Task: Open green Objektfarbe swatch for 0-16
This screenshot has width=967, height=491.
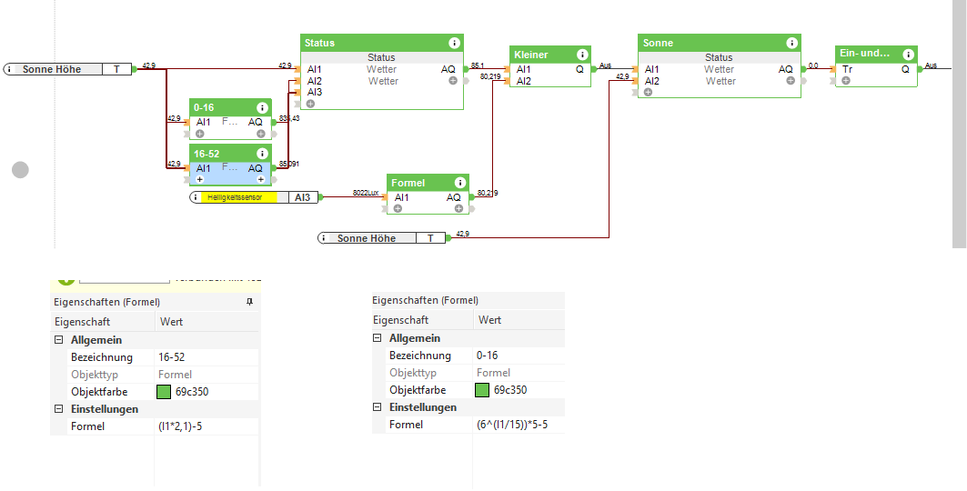Action: coord(481,390)
